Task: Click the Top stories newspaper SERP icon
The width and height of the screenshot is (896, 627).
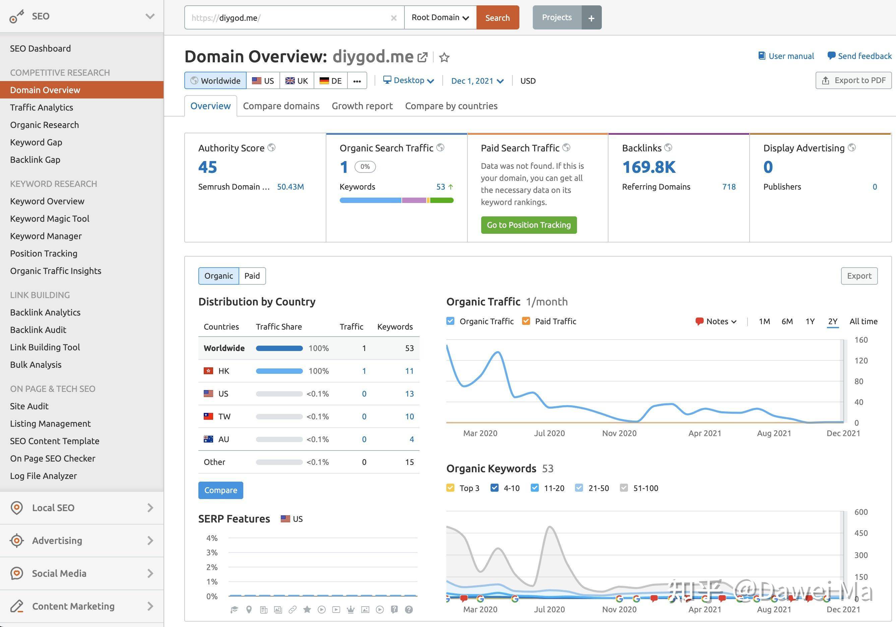Action: [264, 610]
